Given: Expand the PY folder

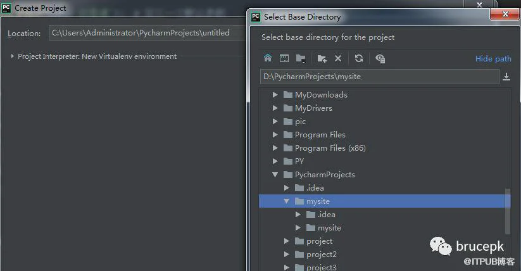Looking at the screenshot, I should 275,161.
